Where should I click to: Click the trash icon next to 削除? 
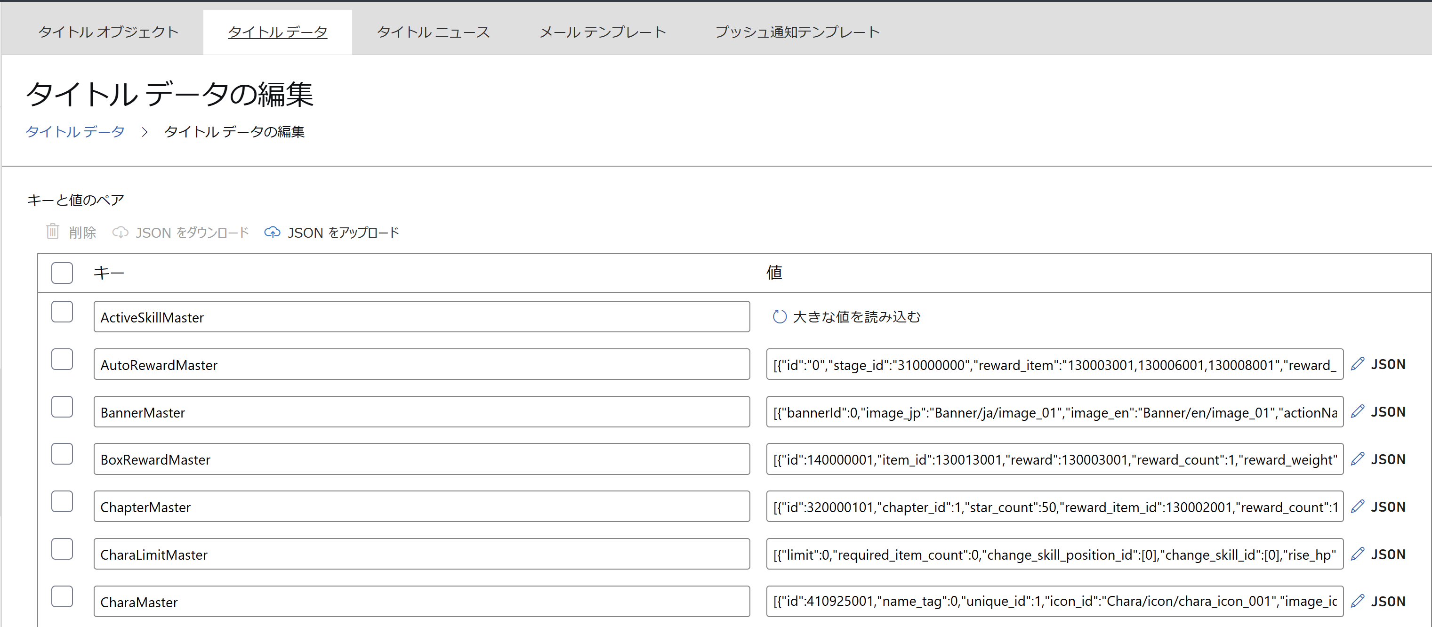[52, 231]
